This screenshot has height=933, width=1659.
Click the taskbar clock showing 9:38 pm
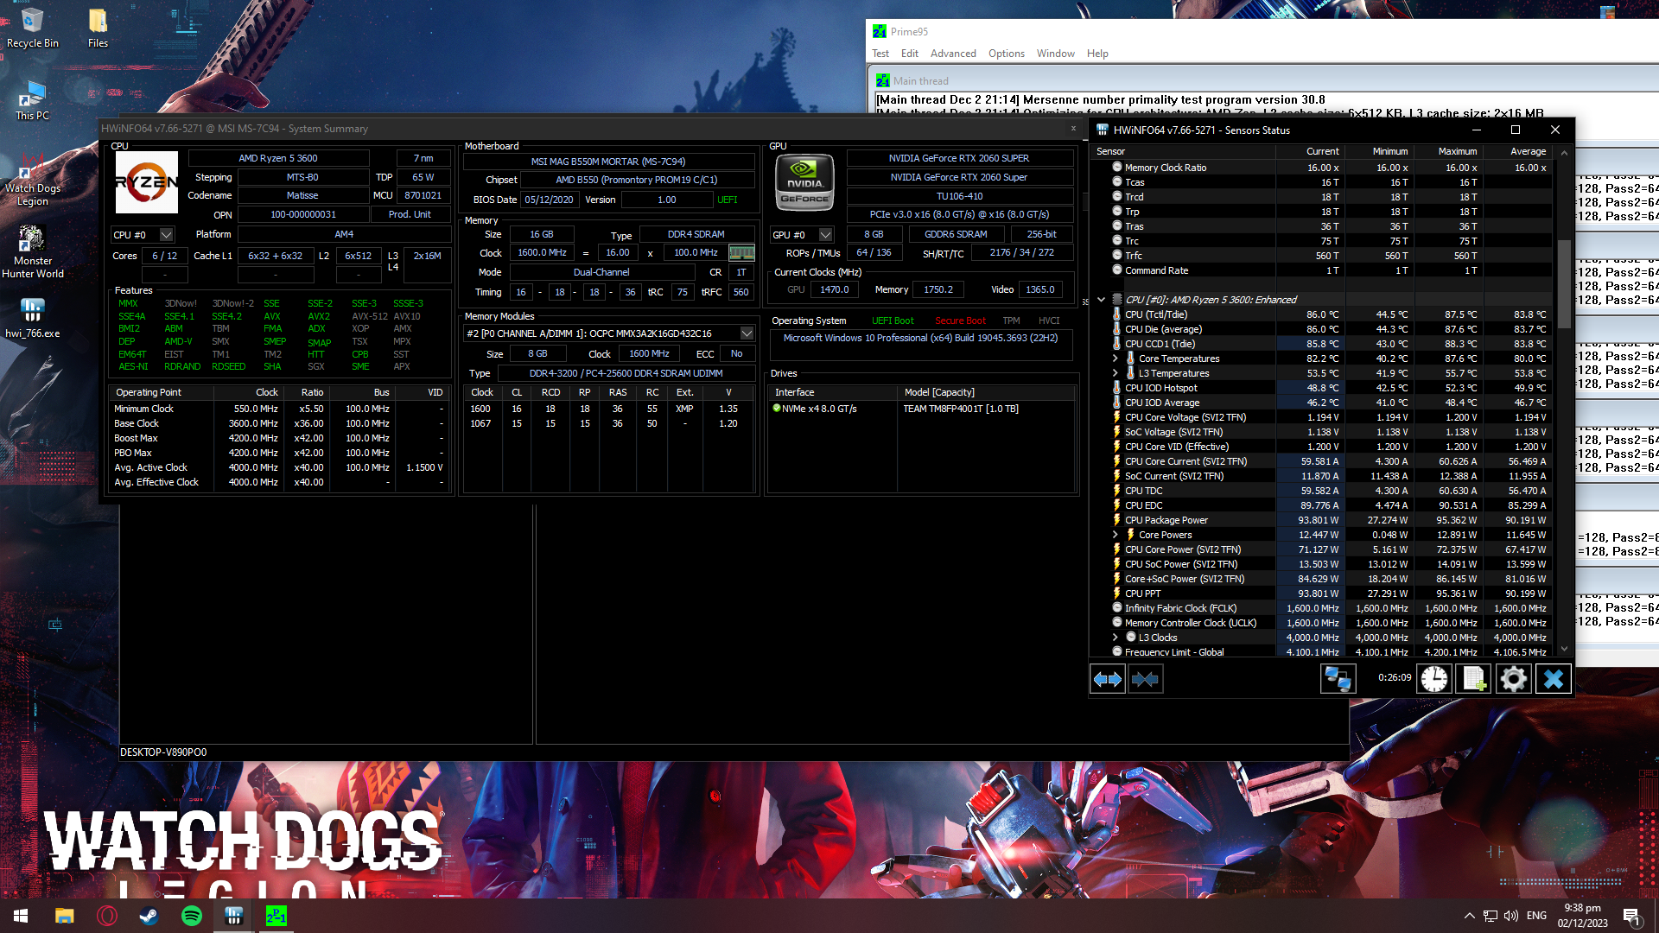[x=1582, y=916]
